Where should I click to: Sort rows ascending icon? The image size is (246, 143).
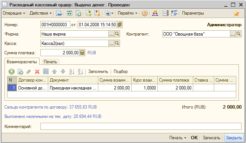[72, 71]
